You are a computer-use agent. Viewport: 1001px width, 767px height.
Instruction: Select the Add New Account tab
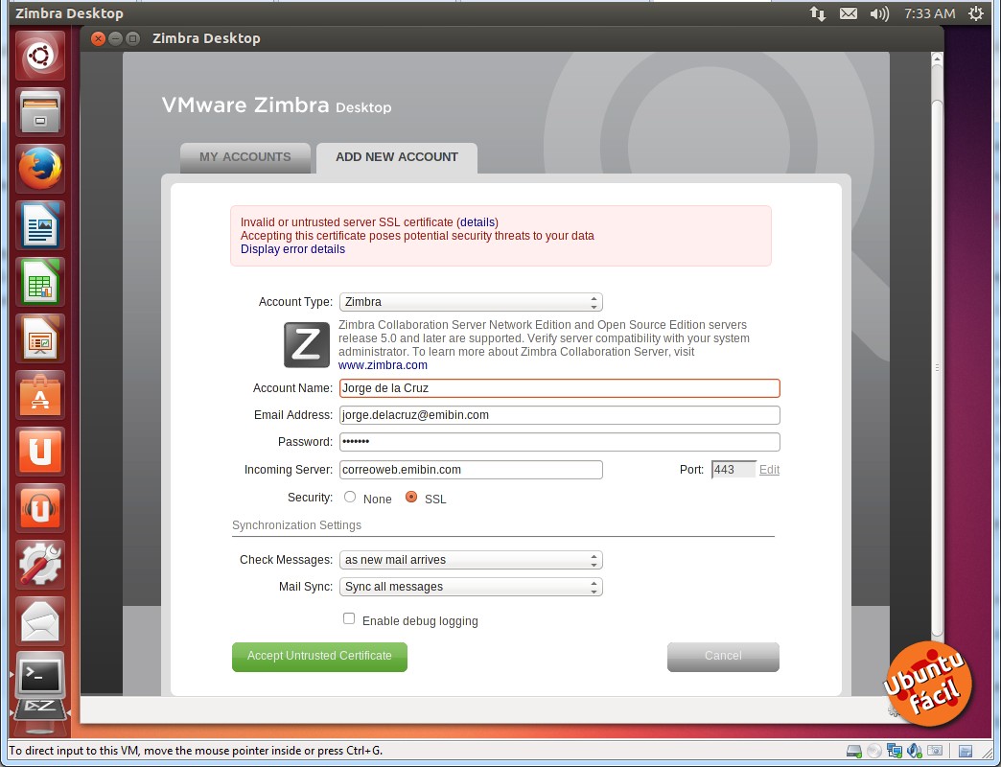[x=396, y=157]
